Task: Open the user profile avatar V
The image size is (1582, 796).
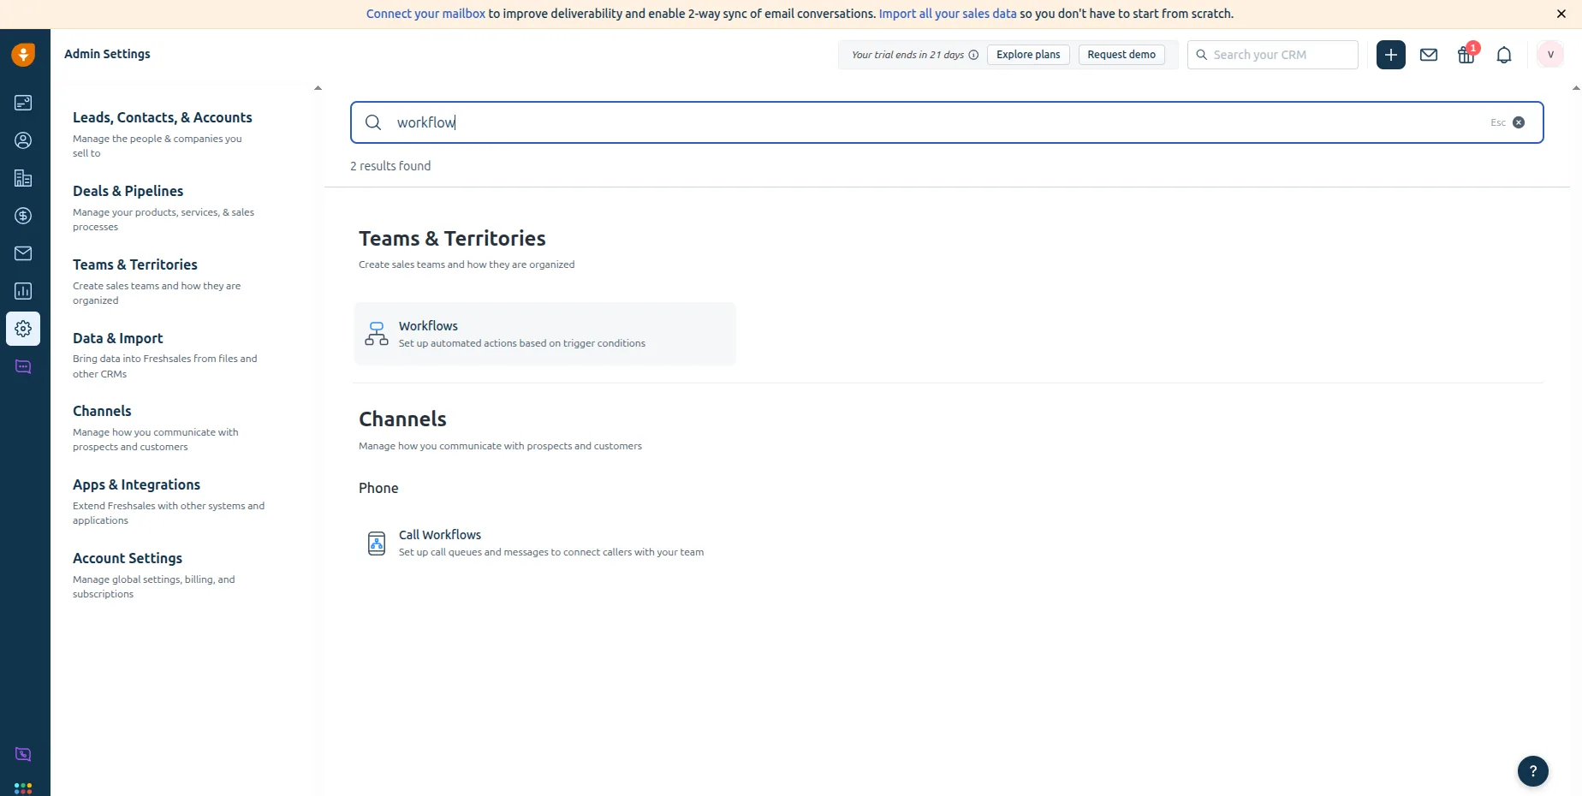Action: tap(1550, 55)
